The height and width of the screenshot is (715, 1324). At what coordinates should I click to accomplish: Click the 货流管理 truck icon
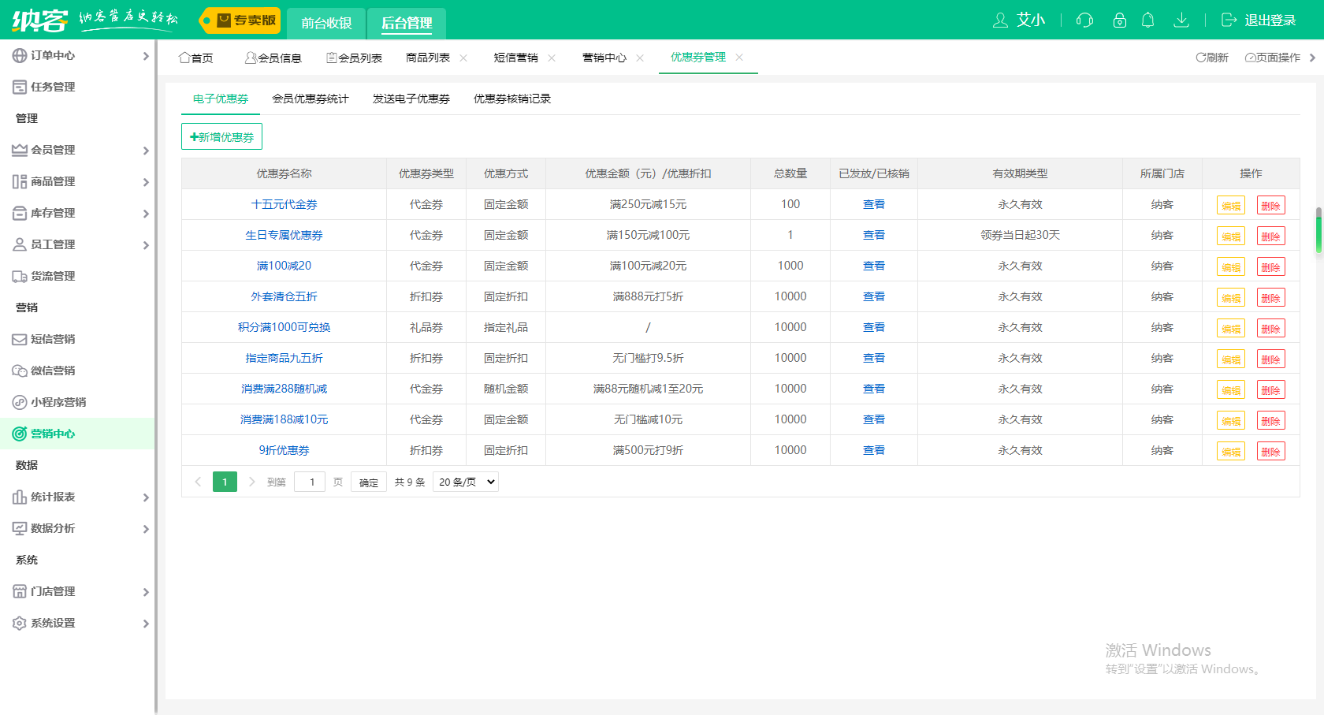click(x=20, y=276)
